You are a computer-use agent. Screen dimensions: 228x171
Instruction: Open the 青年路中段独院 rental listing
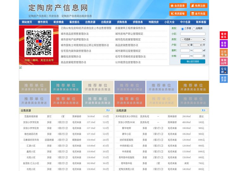[126, 157]
